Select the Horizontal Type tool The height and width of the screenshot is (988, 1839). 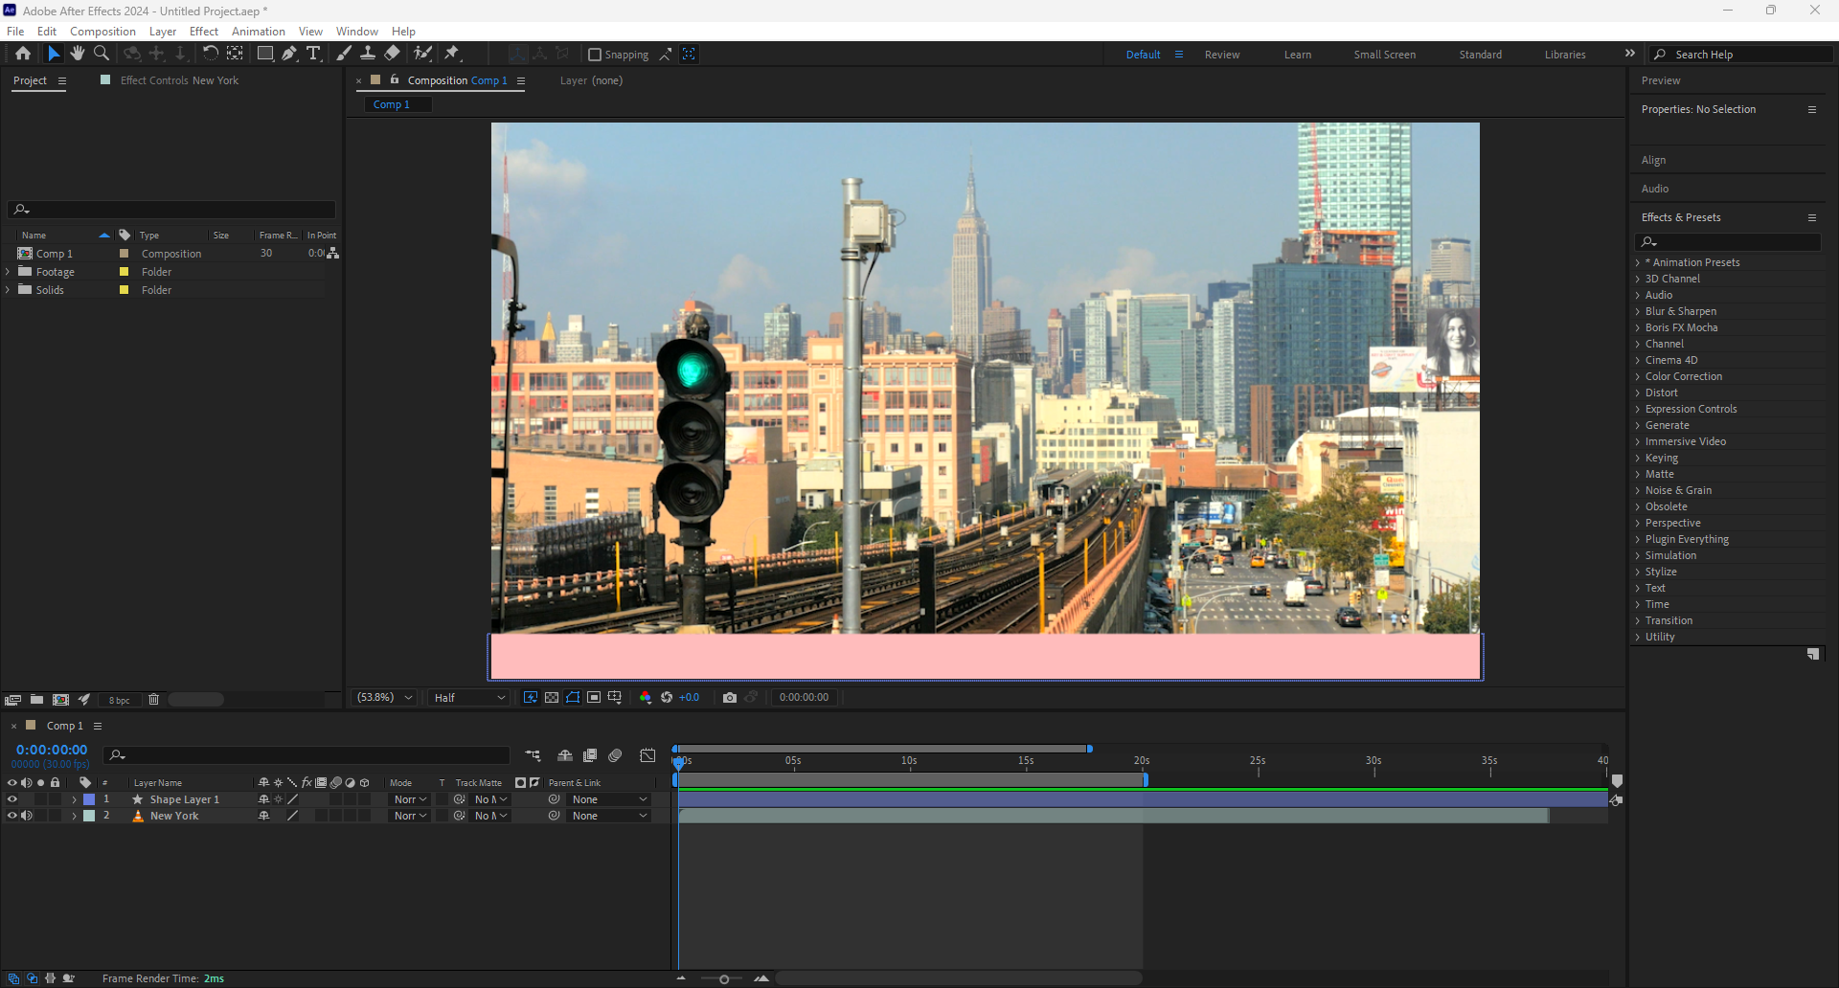[313, 54]
